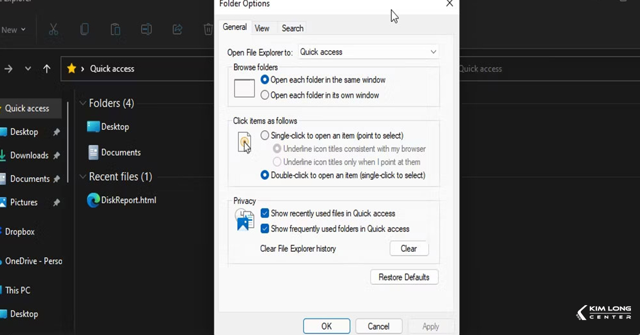Click the Share icon in toolbar
Screen dimensions: 640x335
tap(178, 29)
